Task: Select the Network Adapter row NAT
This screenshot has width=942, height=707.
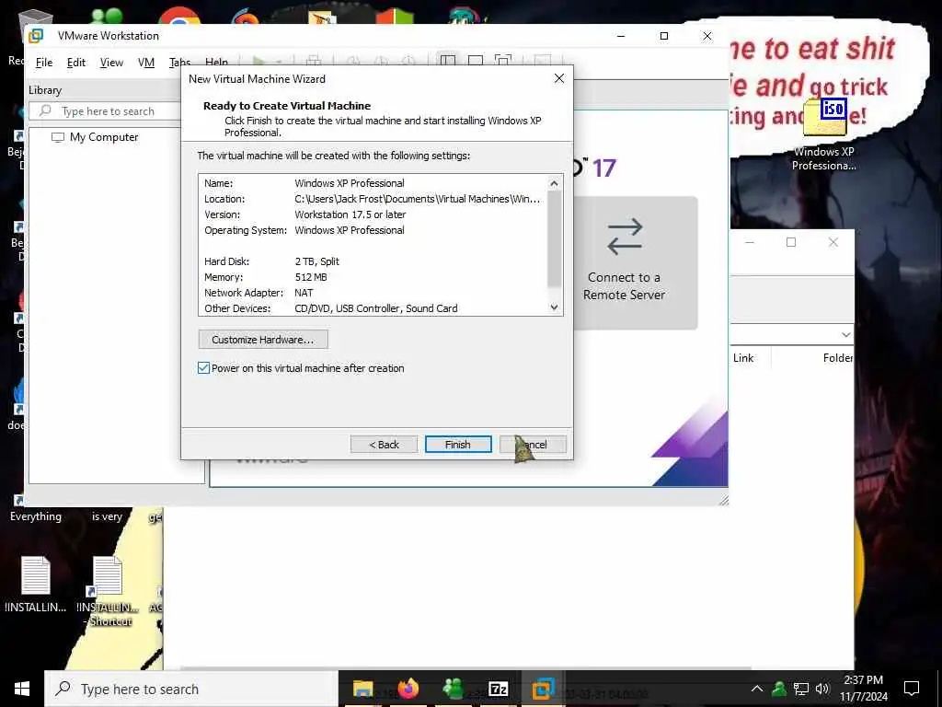Action: 373,293
